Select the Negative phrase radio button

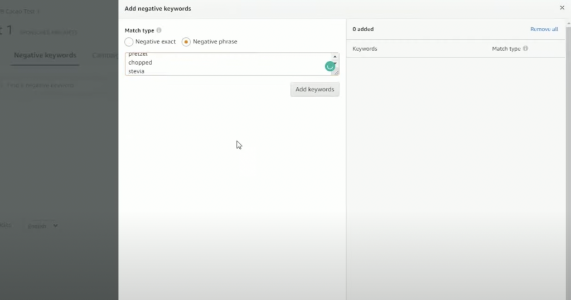pyautogui.click(x=186, y=42)
